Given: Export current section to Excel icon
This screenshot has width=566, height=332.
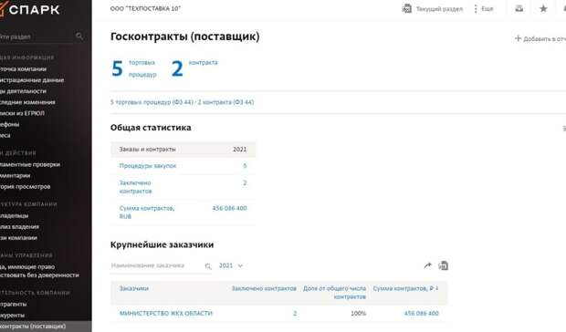Looking at the screenshot, I should (x=407, y=8).
